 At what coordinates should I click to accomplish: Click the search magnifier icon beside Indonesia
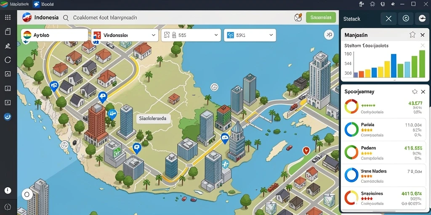coord(66,18)
